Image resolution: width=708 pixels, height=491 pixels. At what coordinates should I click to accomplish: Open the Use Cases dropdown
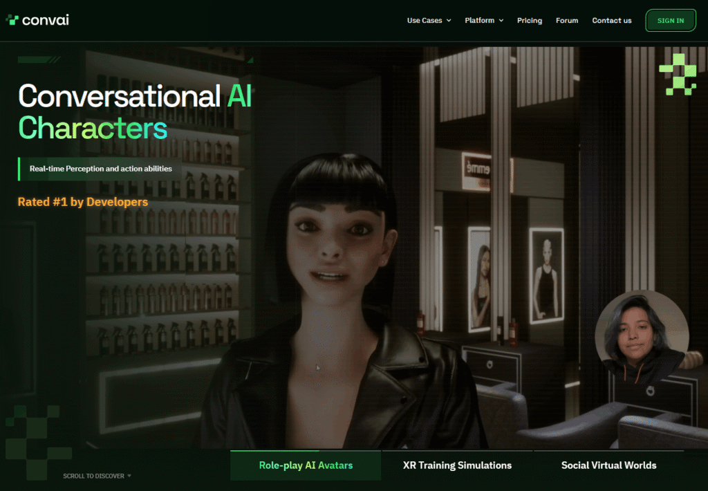pyautogui.click(x=424, y=21)
